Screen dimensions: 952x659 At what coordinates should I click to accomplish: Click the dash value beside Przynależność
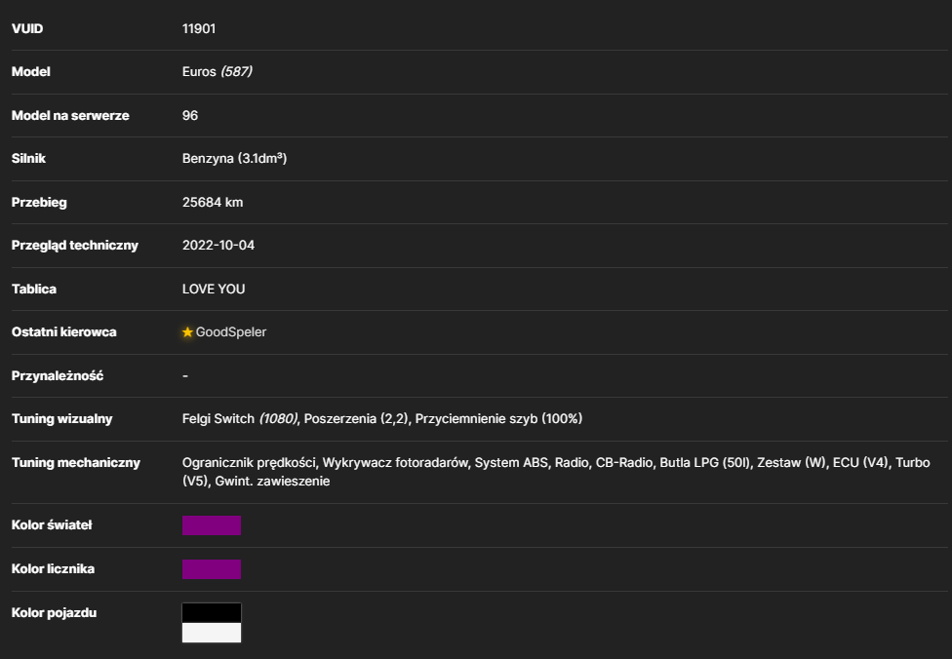(185, 375)
